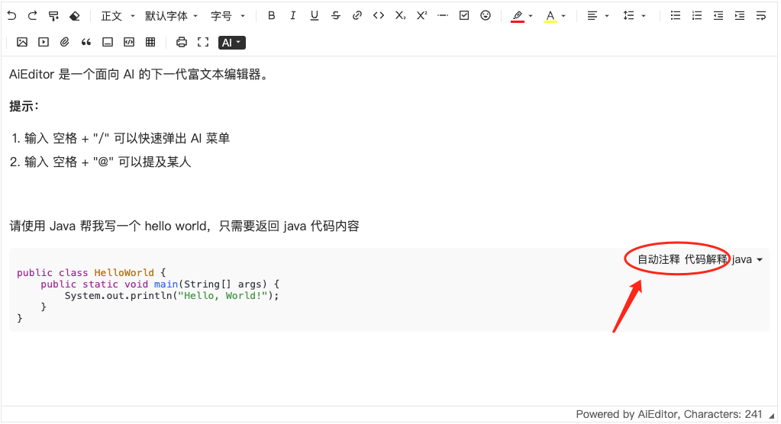
Task: Open the AI menu dropdown
Action: point(231,43)
